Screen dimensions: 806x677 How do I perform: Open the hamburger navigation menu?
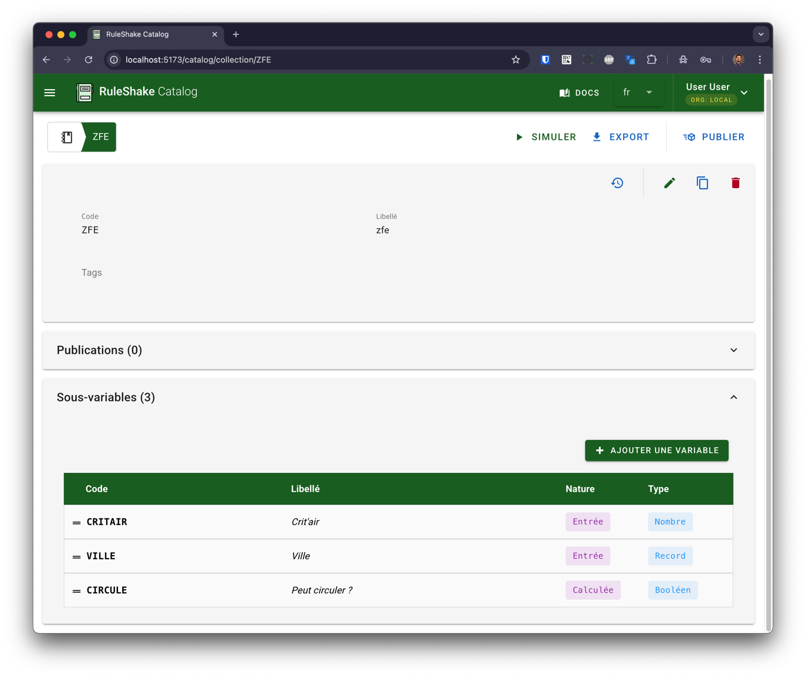[50, 93]
